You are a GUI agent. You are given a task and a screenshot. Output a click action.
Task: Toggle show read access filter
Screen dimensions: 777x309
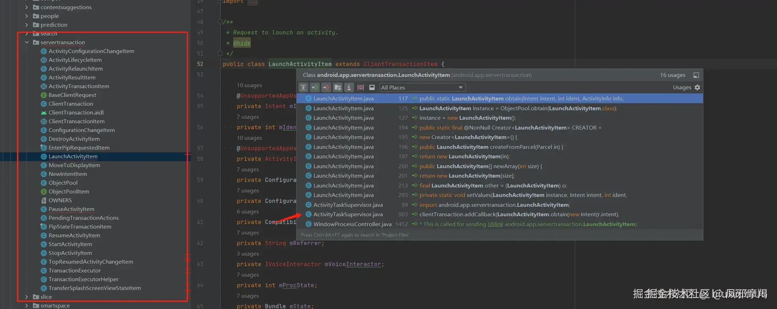pyautogui.click(x=315, y=87)
